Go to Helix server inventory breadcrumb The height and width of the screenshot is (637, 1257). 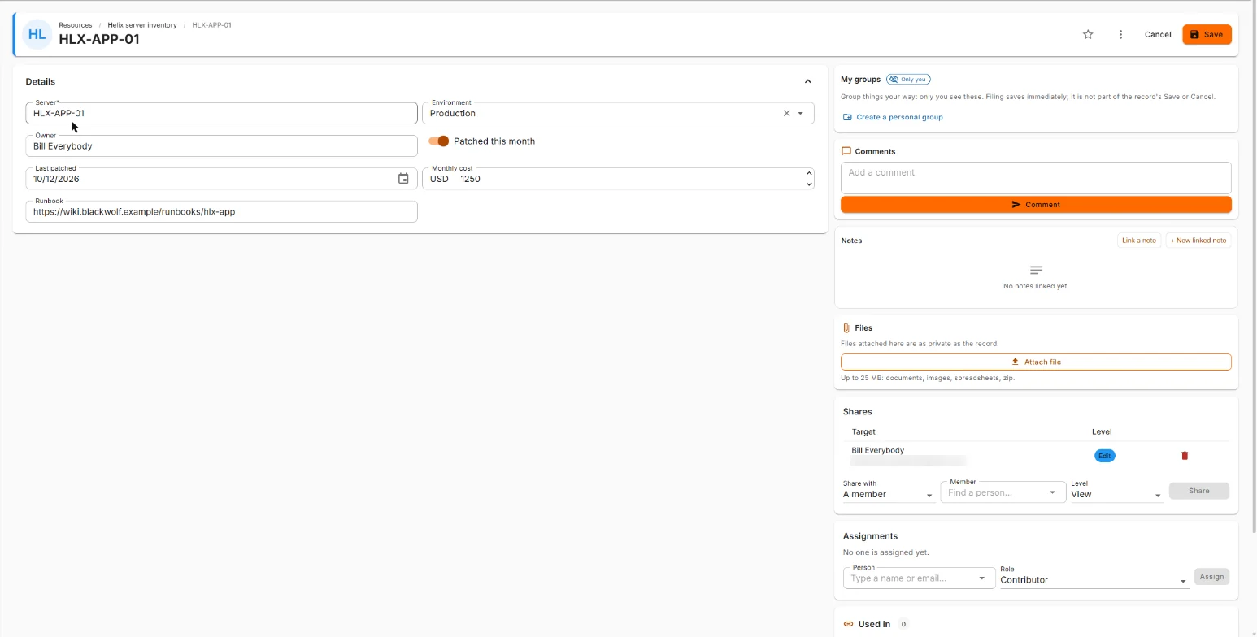(142, 25)
